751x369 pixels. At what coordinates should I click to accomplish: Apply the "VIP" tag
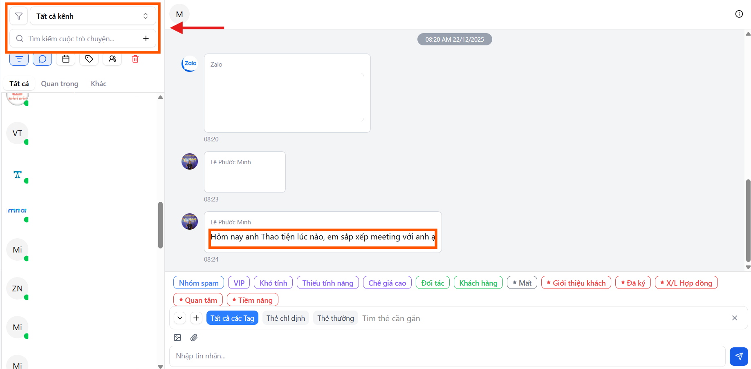(x=239, y=283)
